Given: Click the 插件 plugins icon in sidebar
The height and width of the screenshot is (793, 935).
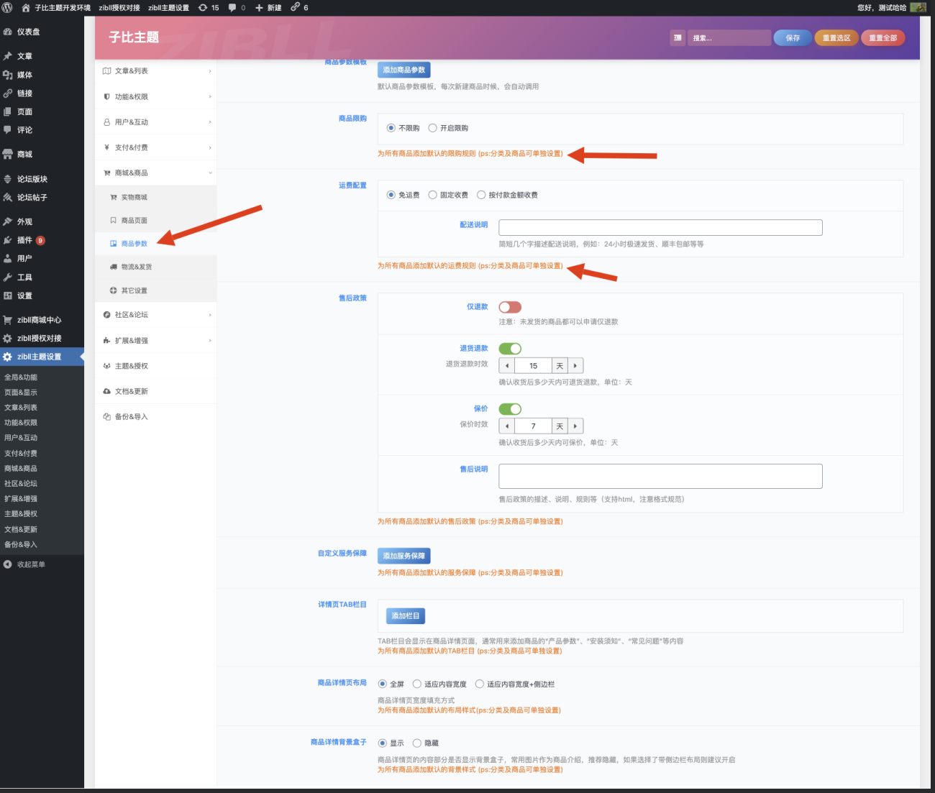Looking at the screenshot, I should click(x=8, y=240).
